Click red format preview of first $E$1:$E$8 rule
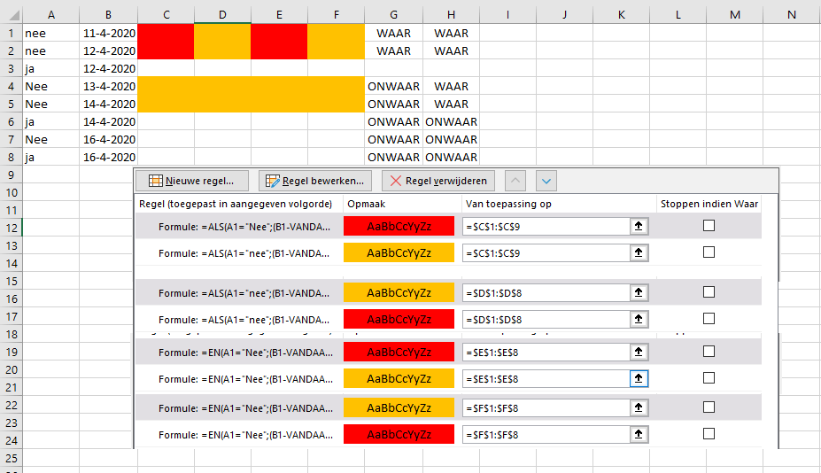The height and width of the screenshot is (473, 821). [x=399, y=353]
